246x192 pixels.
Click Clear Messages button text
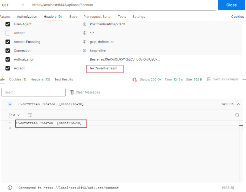[88, 92]
